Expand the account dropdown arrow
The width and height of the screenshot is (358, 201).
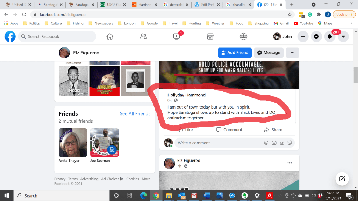[x=343, y=37]
